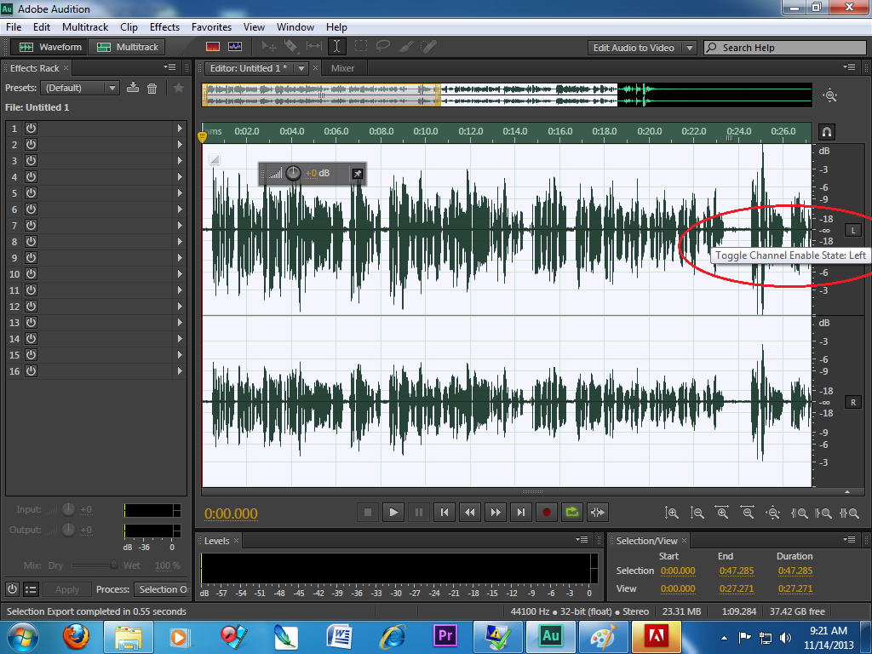Viewport: 872px width, 654px height.
Task: Select the Move tool in the toolbar
Action: (271, 47)
